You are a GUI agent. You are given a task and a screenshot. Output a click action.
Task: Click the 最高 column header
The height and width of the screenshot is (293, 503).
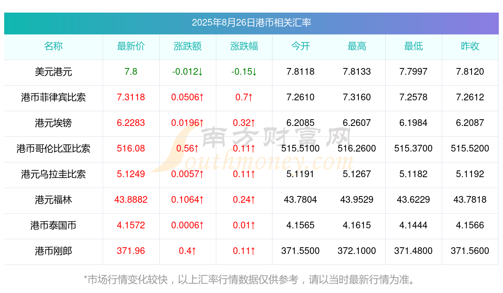click(357, 46)
